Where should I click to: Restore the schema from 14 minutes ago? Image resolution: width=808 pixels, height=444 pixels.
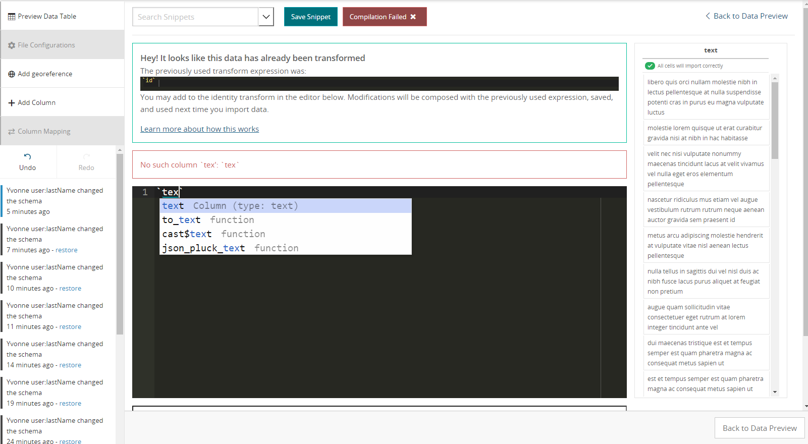point(70,365)
